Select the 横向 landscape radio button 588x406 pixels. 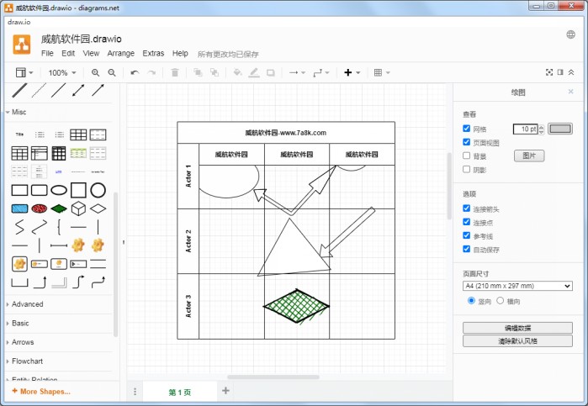point(501,300)
